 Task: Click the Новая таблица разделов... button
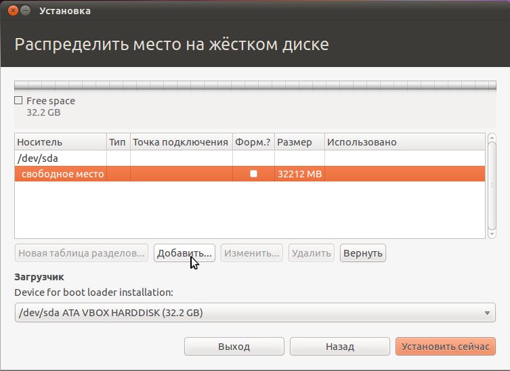click(81, 253)
